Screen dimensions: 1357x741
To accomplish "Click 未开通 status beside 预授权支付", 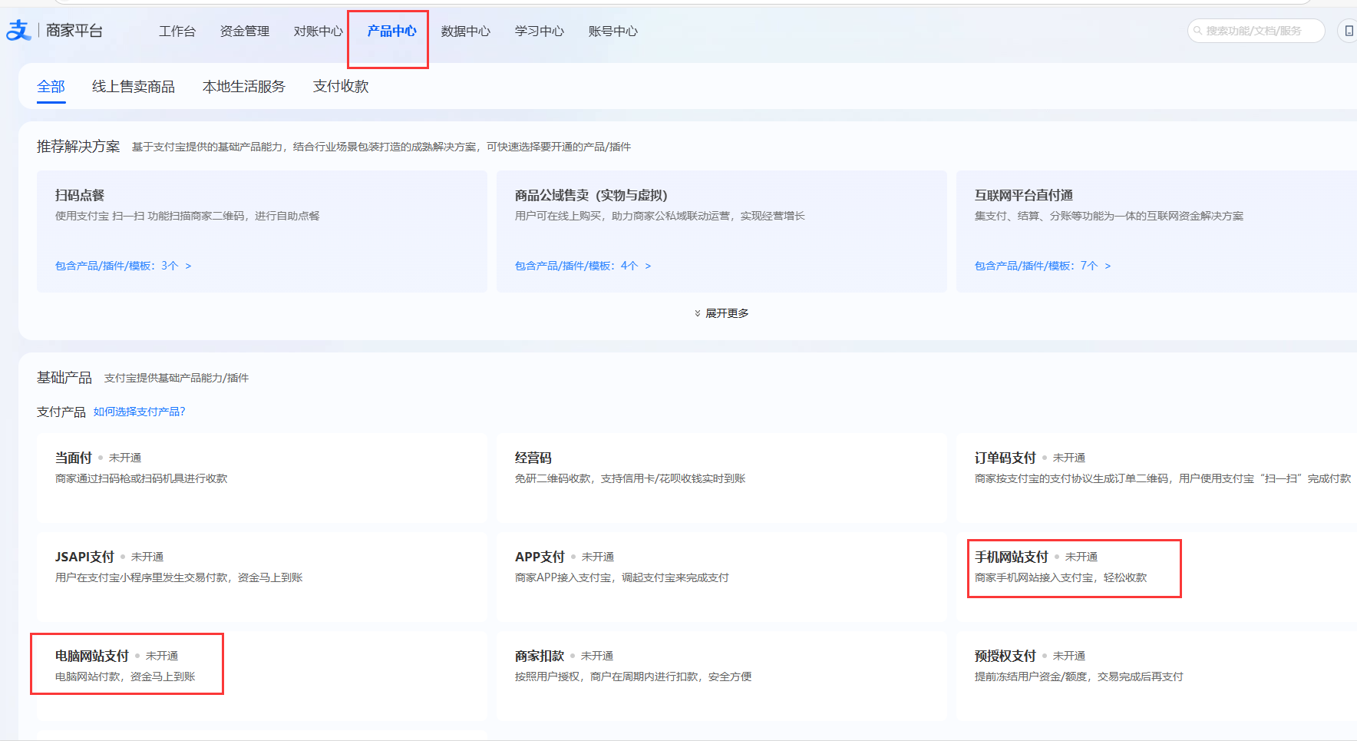I will pyautogui.click(x=1069, y=656).
